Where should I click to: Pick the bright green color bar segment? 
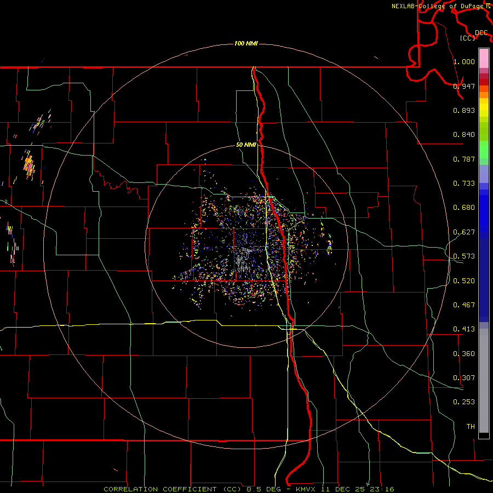coord(484,150)
